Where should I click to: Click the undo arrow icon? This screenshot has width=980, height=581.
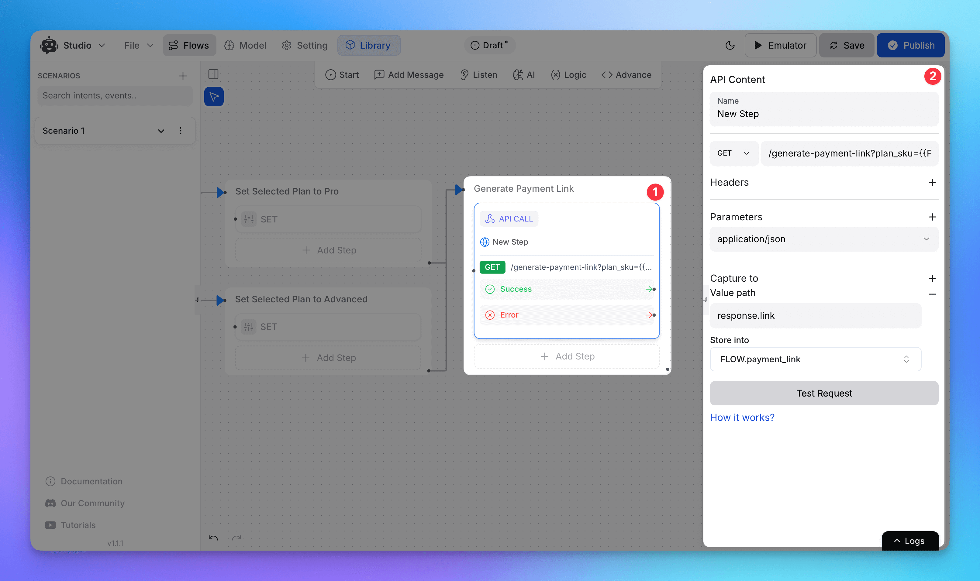213,538
